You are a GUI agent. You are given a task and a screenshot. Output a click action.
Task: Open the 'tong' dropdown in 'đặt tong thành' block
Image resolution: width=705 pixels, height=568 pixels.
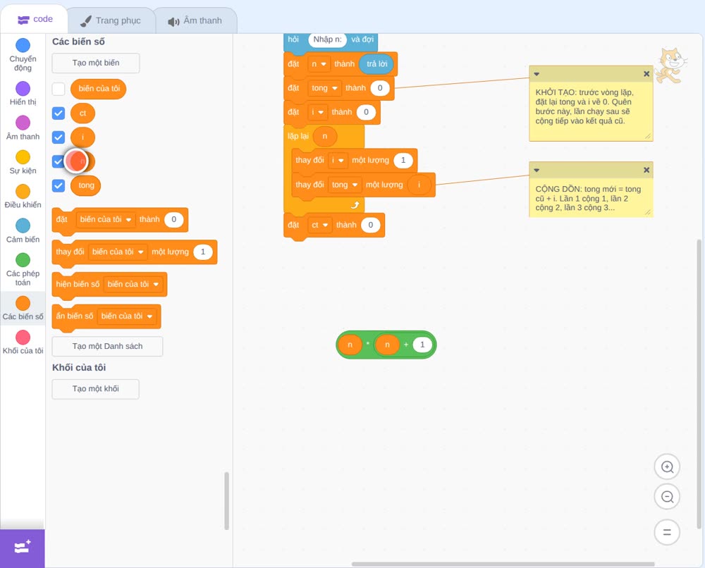click(324, 88)
